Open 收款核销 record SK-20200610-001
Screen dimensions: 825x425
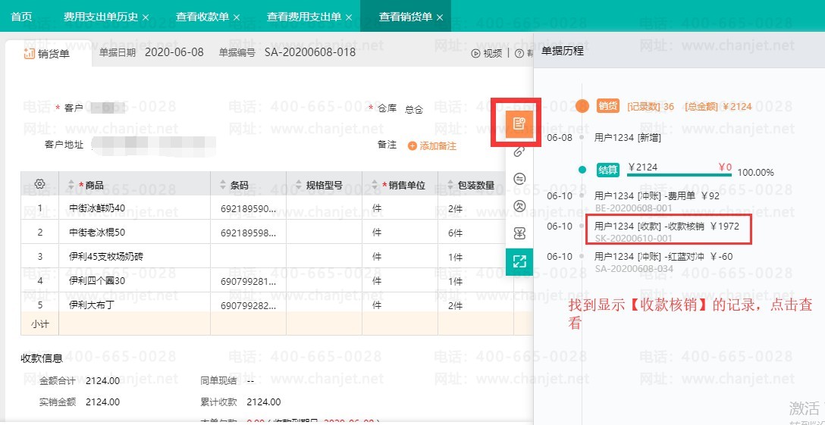pos(667,231)
